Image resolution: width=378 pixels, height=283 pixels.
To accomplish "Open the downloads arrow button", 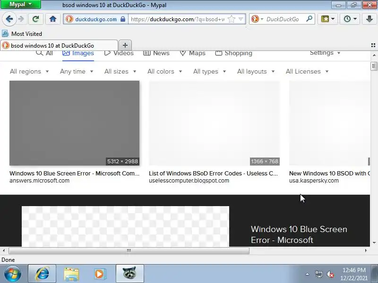I will click(369, 19).
